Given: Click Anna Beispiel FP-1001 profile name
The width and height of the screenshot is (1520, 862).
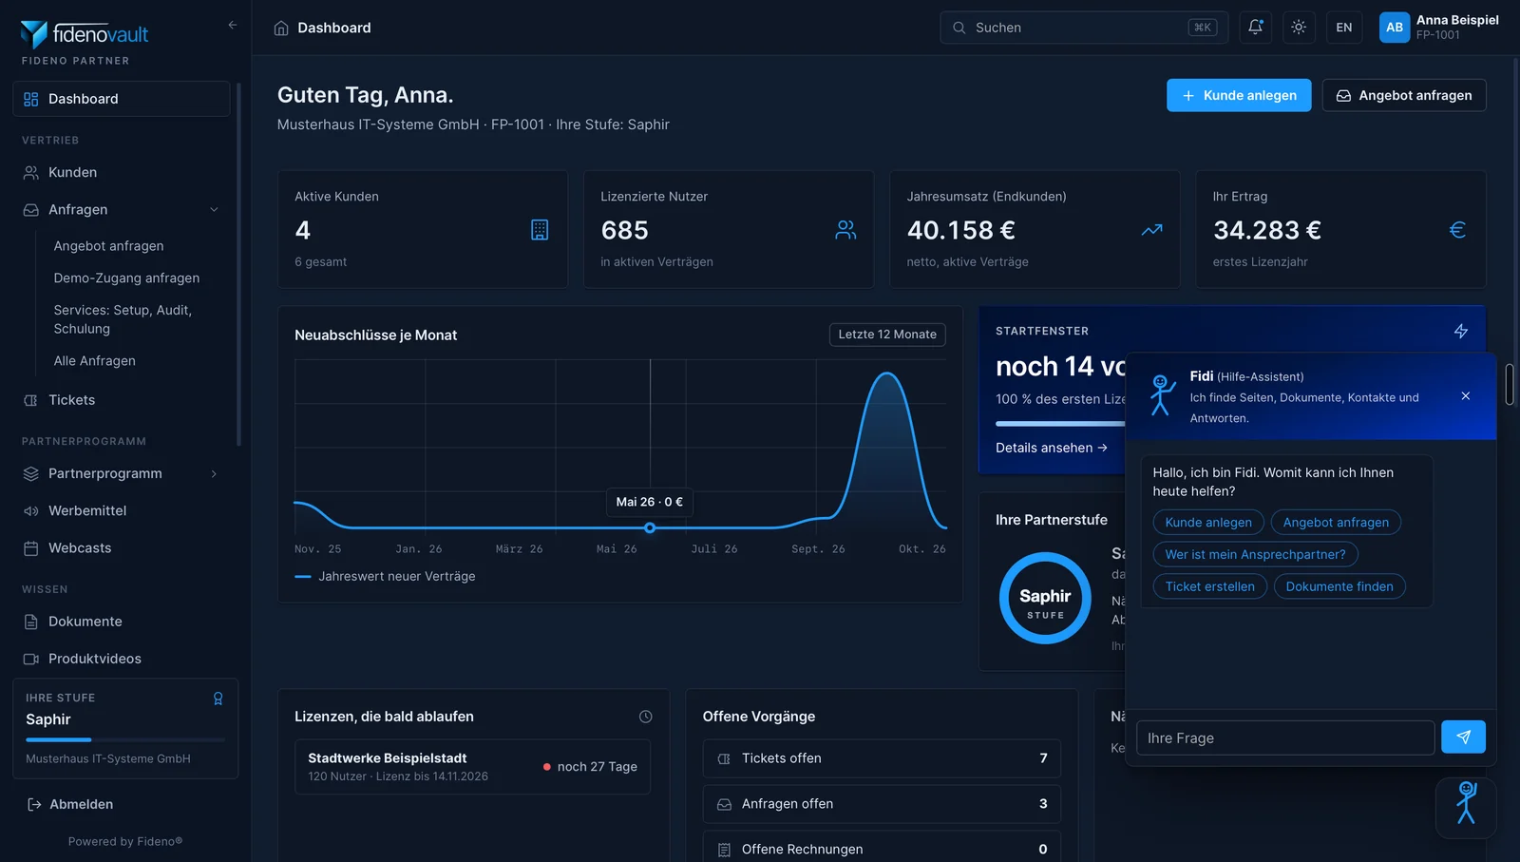Looking at the screenshot, I should [x=1457, y=27].
